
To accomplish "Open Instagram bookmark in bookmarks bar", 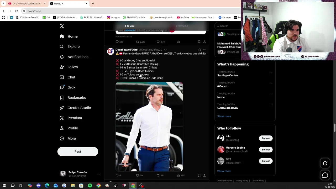I will (x=114, y=17).
